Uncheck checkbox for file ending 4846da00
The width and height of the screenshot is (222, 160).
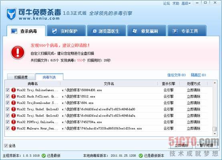point(8,109)
